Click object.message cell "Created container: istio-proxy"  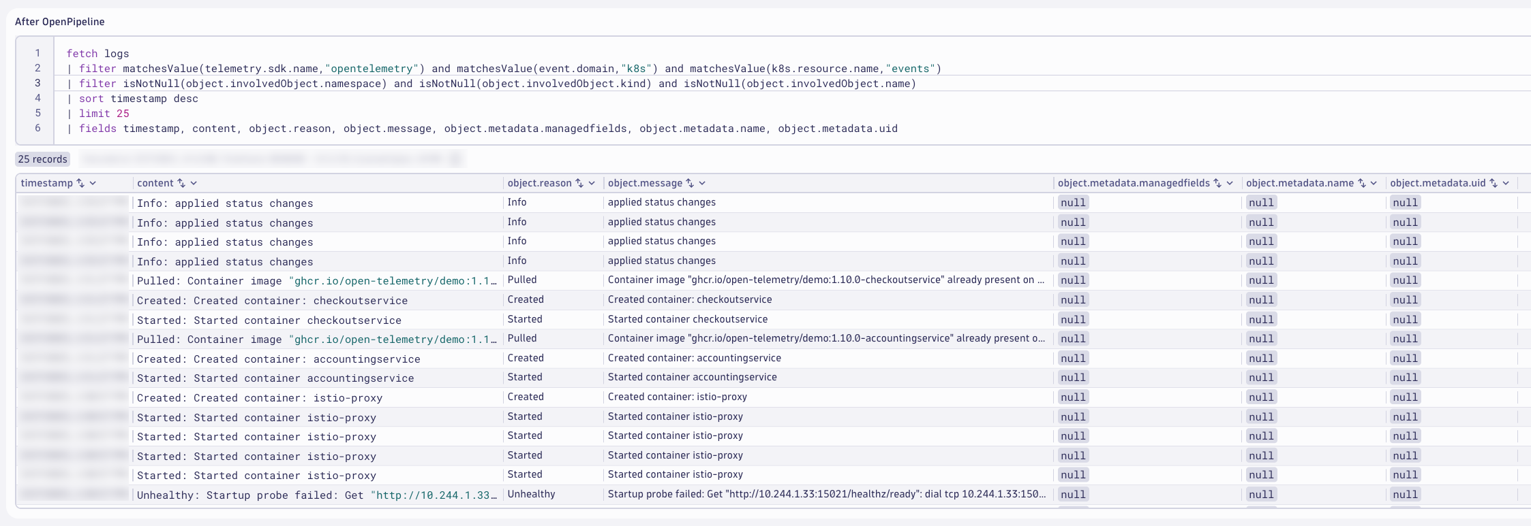[678, 397]
